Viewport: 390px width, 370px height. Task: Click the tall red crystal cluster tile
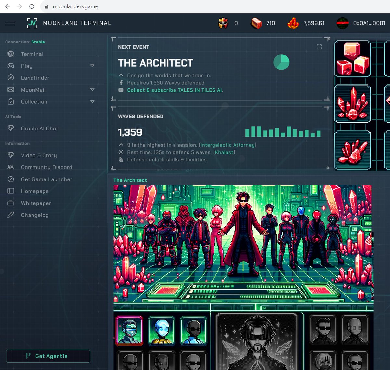coord(353,104)
